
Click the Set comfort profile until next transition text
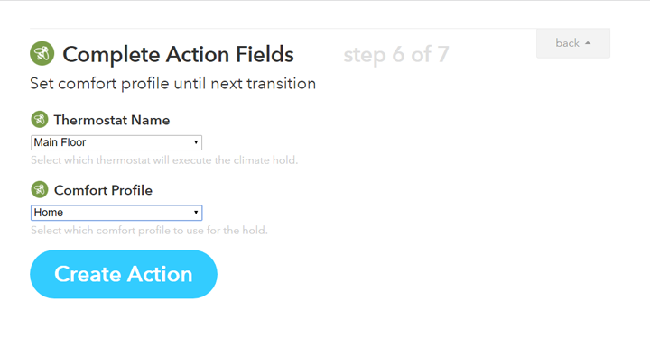[172, 84]
